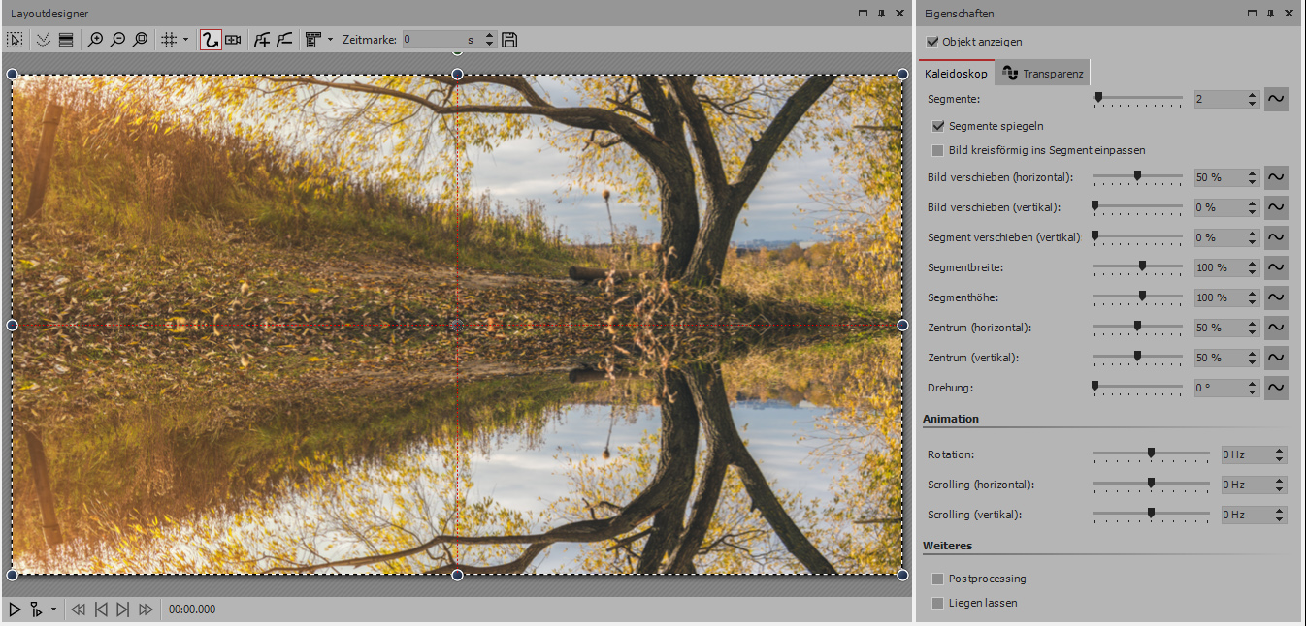
Task: Click the camera pan tool icon
Action: 233,40
